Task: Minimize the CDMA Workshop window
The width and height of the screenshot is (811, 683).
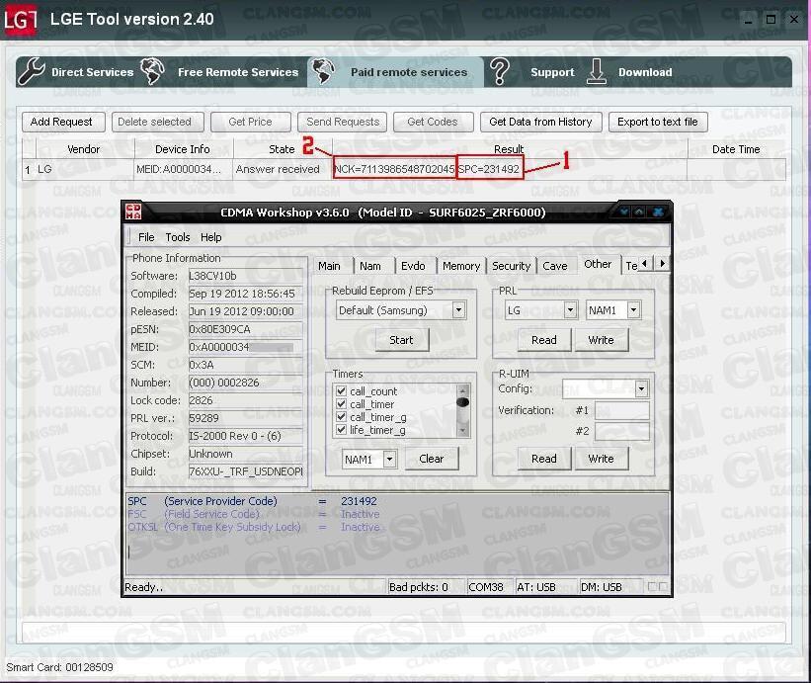Action: (624, 212)
